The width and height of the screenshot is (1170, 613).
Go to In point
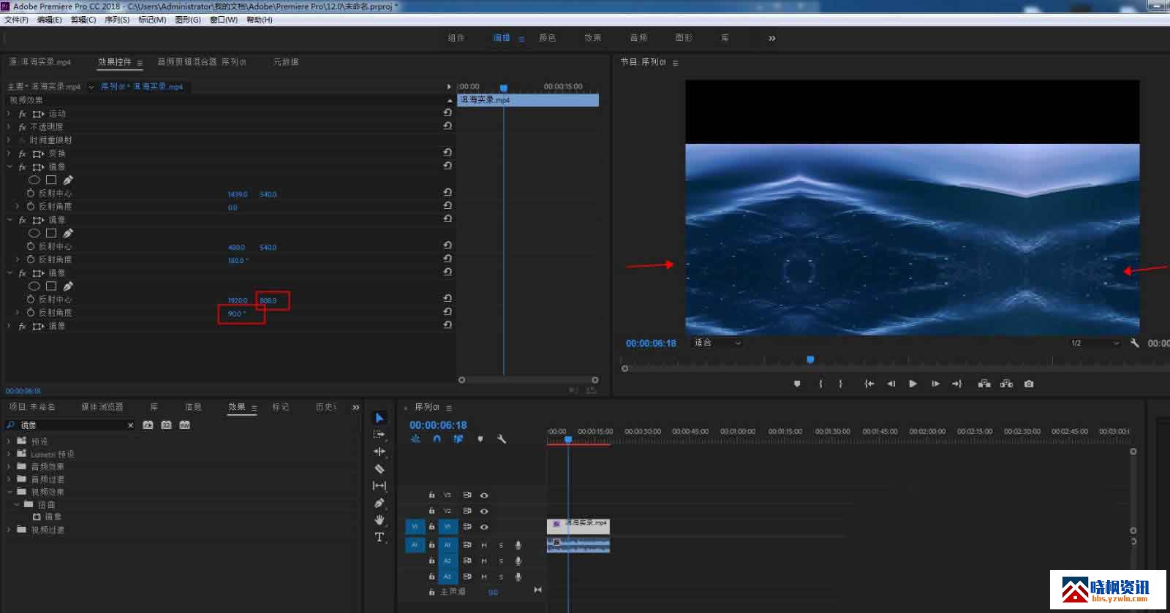(x=869, y=384)
